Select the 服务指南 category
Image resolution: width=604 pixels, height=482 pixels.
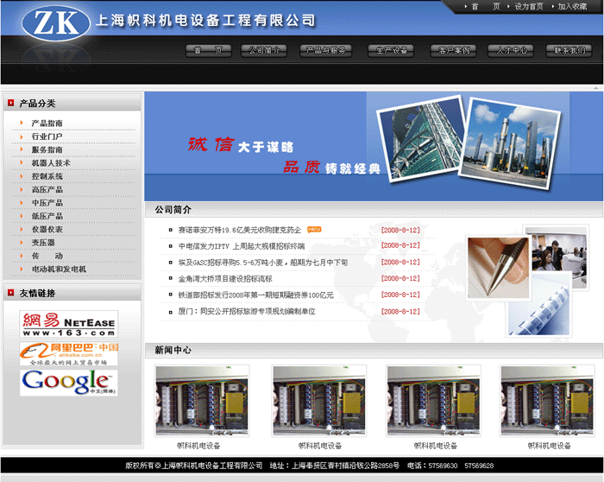47,149
